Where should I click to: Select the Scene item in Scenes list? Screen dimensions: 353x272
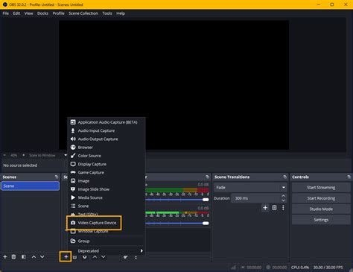[31, 186]
